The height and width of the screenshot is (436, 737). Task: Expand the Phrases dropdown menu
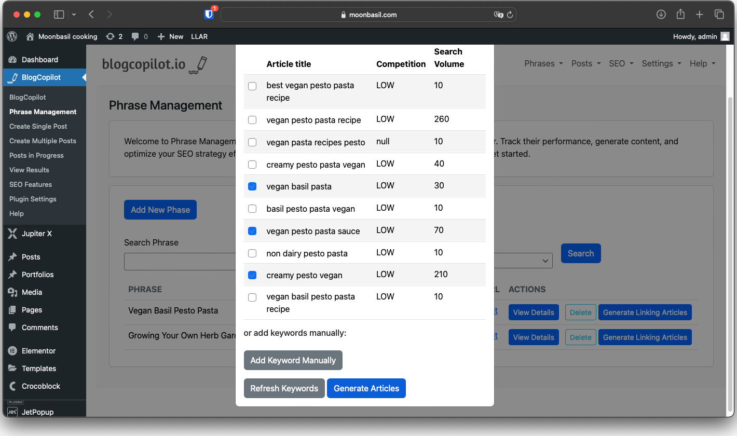tap(543, 63)
